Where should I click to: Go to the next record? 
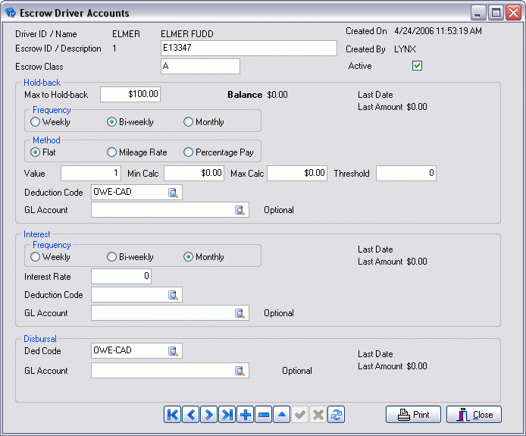(x=208, y=415)
